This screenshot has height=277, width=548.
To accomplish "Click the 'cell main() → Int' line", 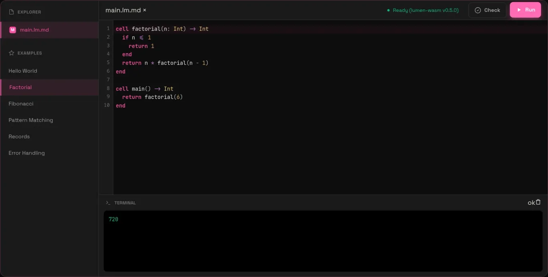I will (x=145, y=89).
